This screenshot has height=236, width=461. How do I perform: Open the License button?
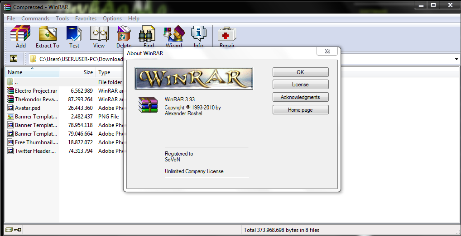[301, 85]
